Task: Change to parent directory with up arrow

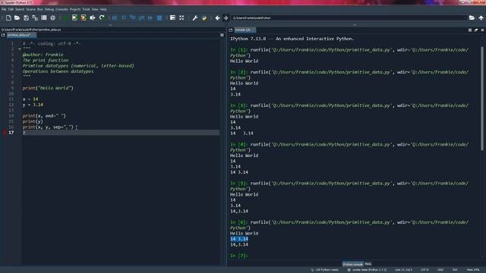Action: pos(481,18)
